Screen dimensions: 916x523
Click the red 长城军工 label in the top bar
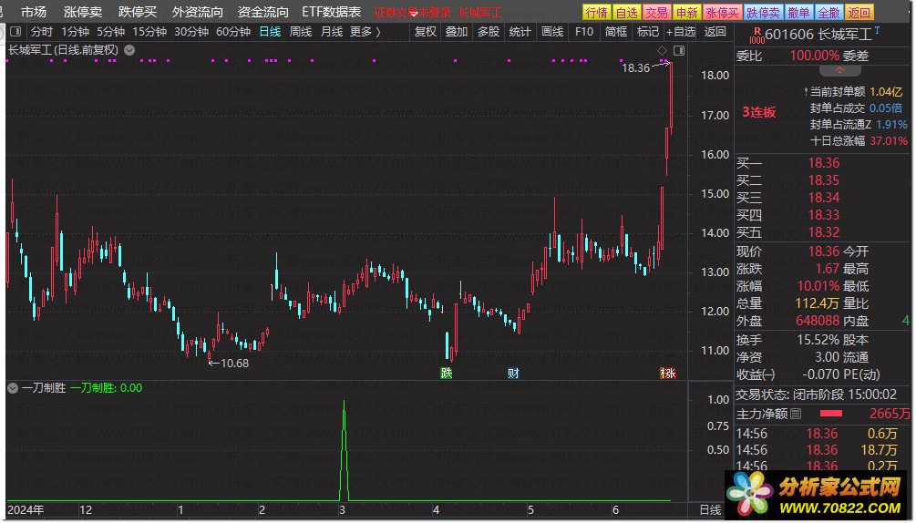[479, 12]
